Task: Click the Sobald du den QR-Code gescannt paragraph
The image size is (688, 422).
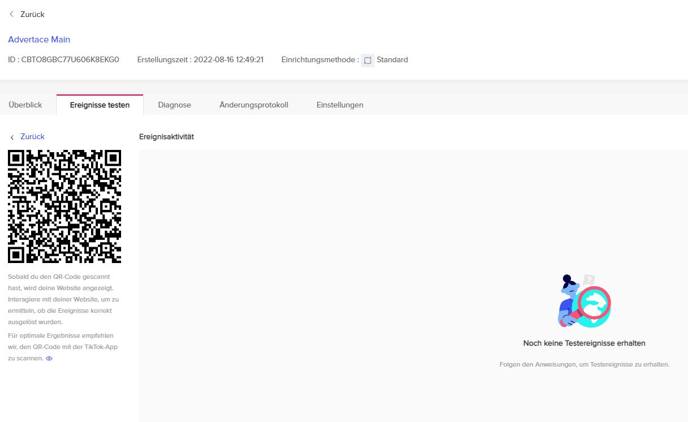Action: point(63,299)
